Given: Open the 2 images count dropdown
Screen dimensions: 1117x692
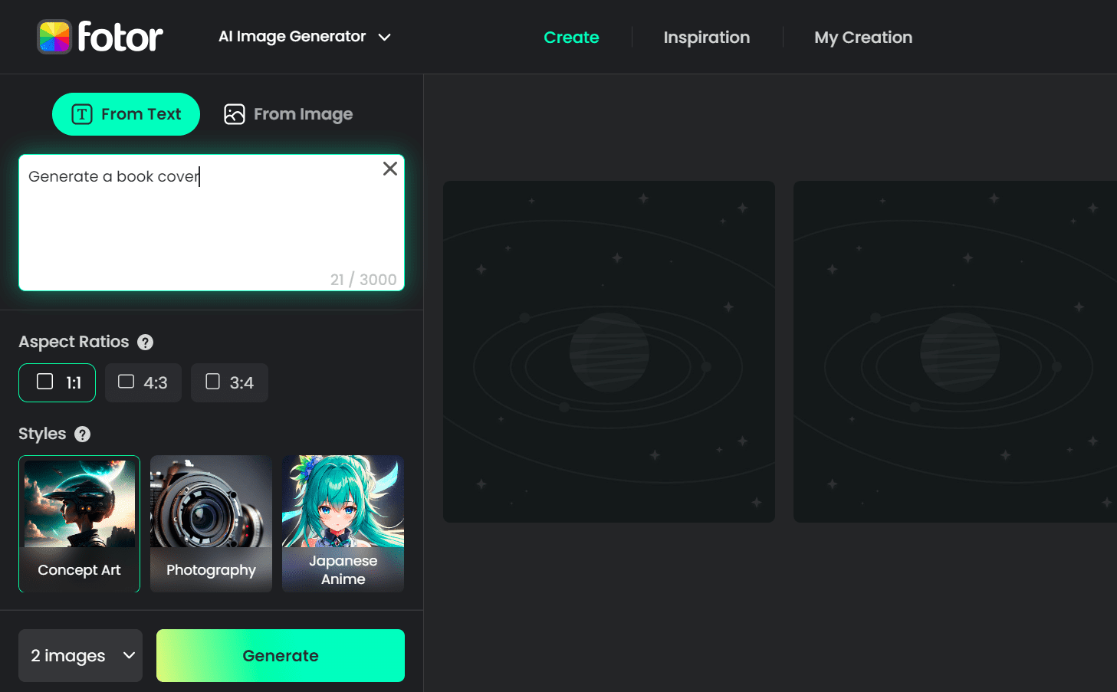Looking at the screenshot, I should [x=80, y=655].
